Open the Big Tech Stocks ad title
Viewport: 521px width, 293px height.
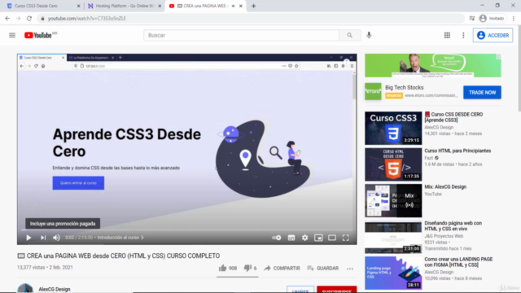point(404,87)
